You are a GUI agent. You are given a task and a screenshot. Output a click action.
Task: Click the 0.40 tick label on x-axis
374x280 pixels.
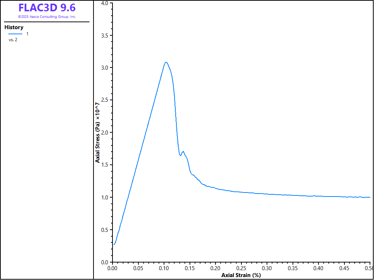tap(318, 268)
